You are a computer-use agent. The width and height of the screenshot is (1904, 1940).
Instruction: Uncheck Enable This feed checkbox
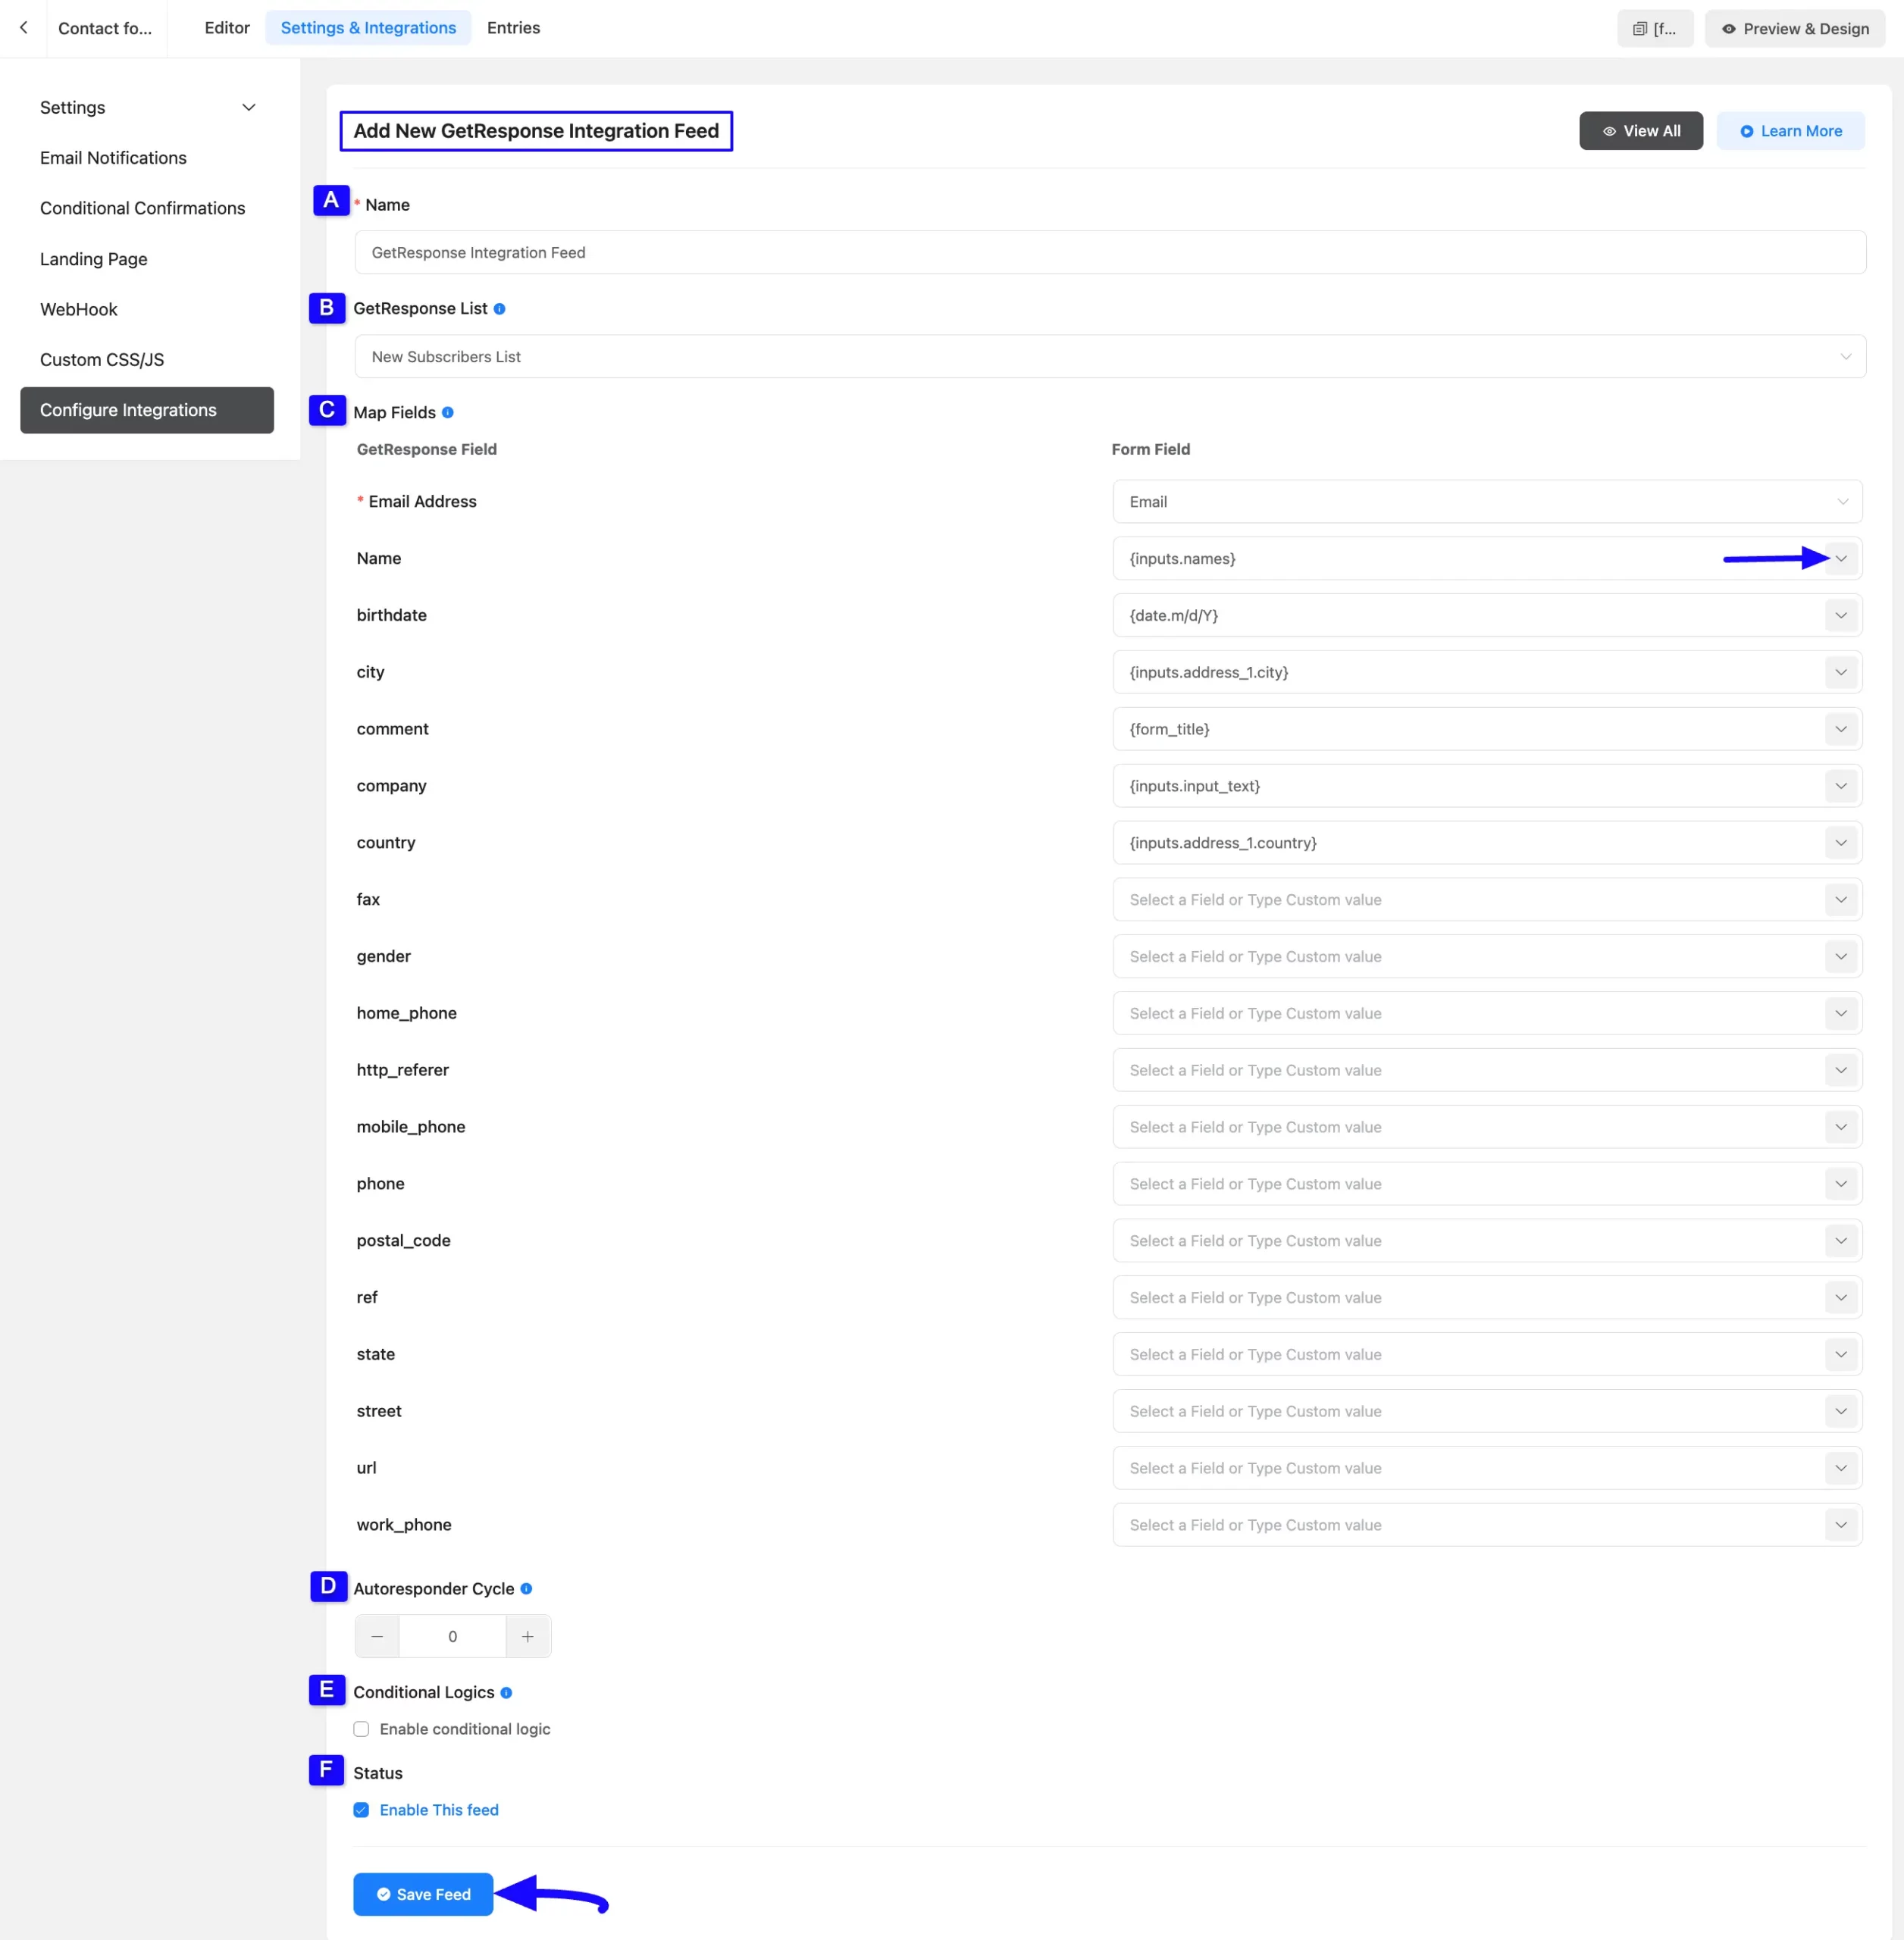pyautogui.click(x=361, y=1811)
